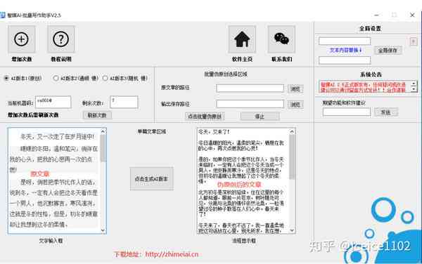The height and width of the screenshot is (264, 422).
Task: Open the zhimeiai.cn download link
Action: coord(172,254)
